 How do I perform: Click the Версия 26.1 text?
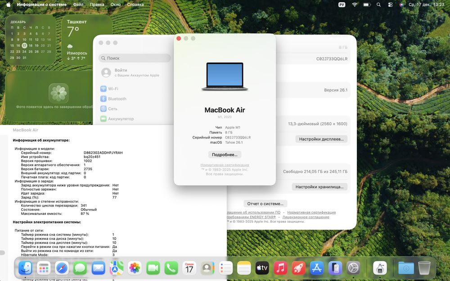(x=336, y=90)
